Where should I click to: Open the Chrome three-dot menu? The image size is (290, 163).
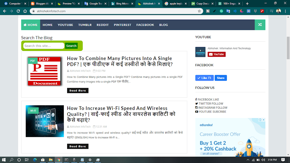285,11
